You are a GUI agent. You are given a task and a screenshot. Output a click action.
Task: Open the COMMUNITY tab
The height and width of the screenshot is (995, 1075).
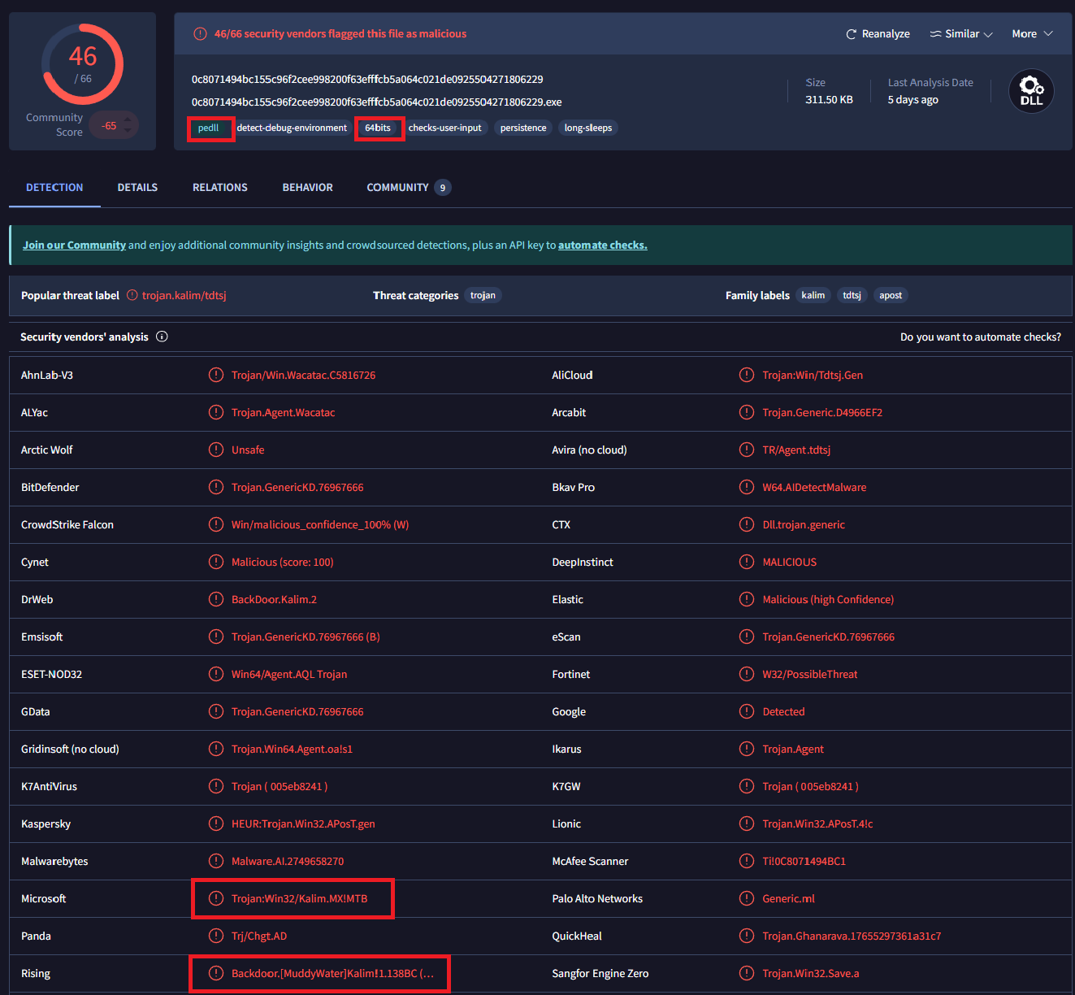409,188
